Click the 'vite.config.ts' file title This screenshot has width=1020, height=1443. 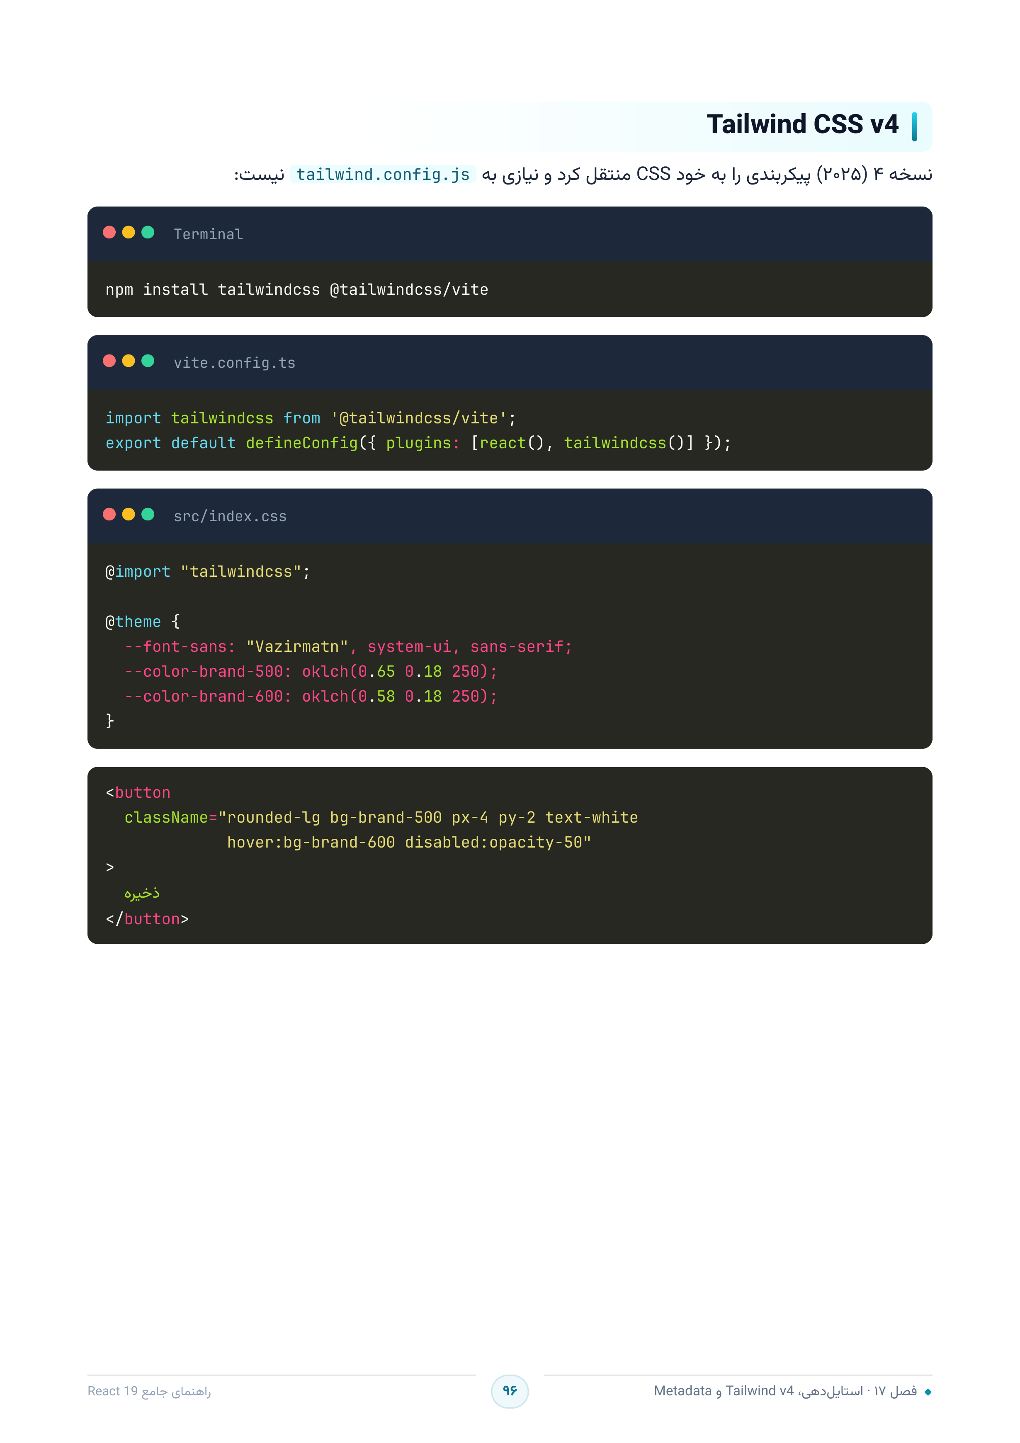pyautogui.click(x=234, y=363)
